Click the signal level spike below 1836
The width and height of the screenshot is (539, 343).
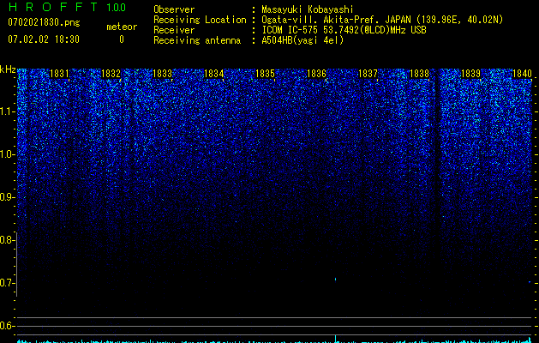pyautogui.click(x=336, y=338)
